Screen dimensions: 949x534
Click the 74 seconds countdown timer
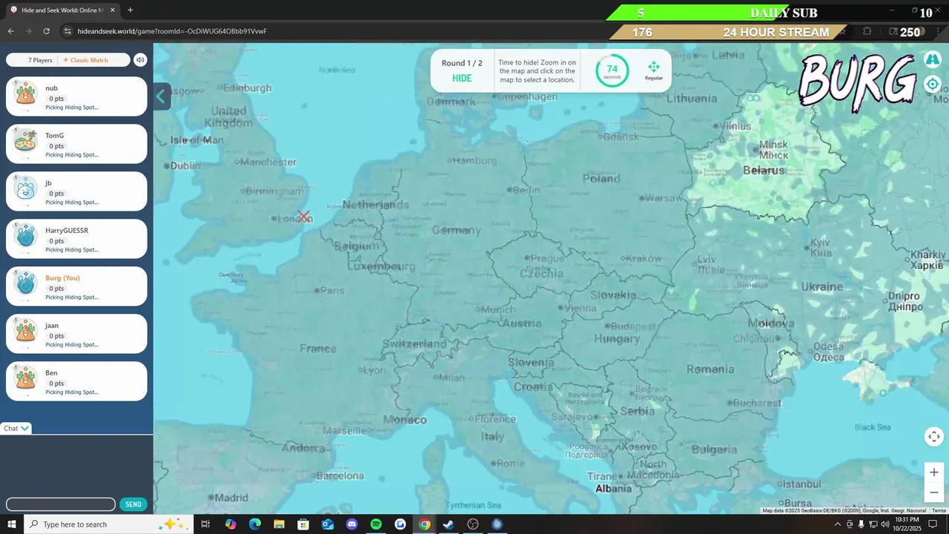pyautogui.click(x=612, y=70)
